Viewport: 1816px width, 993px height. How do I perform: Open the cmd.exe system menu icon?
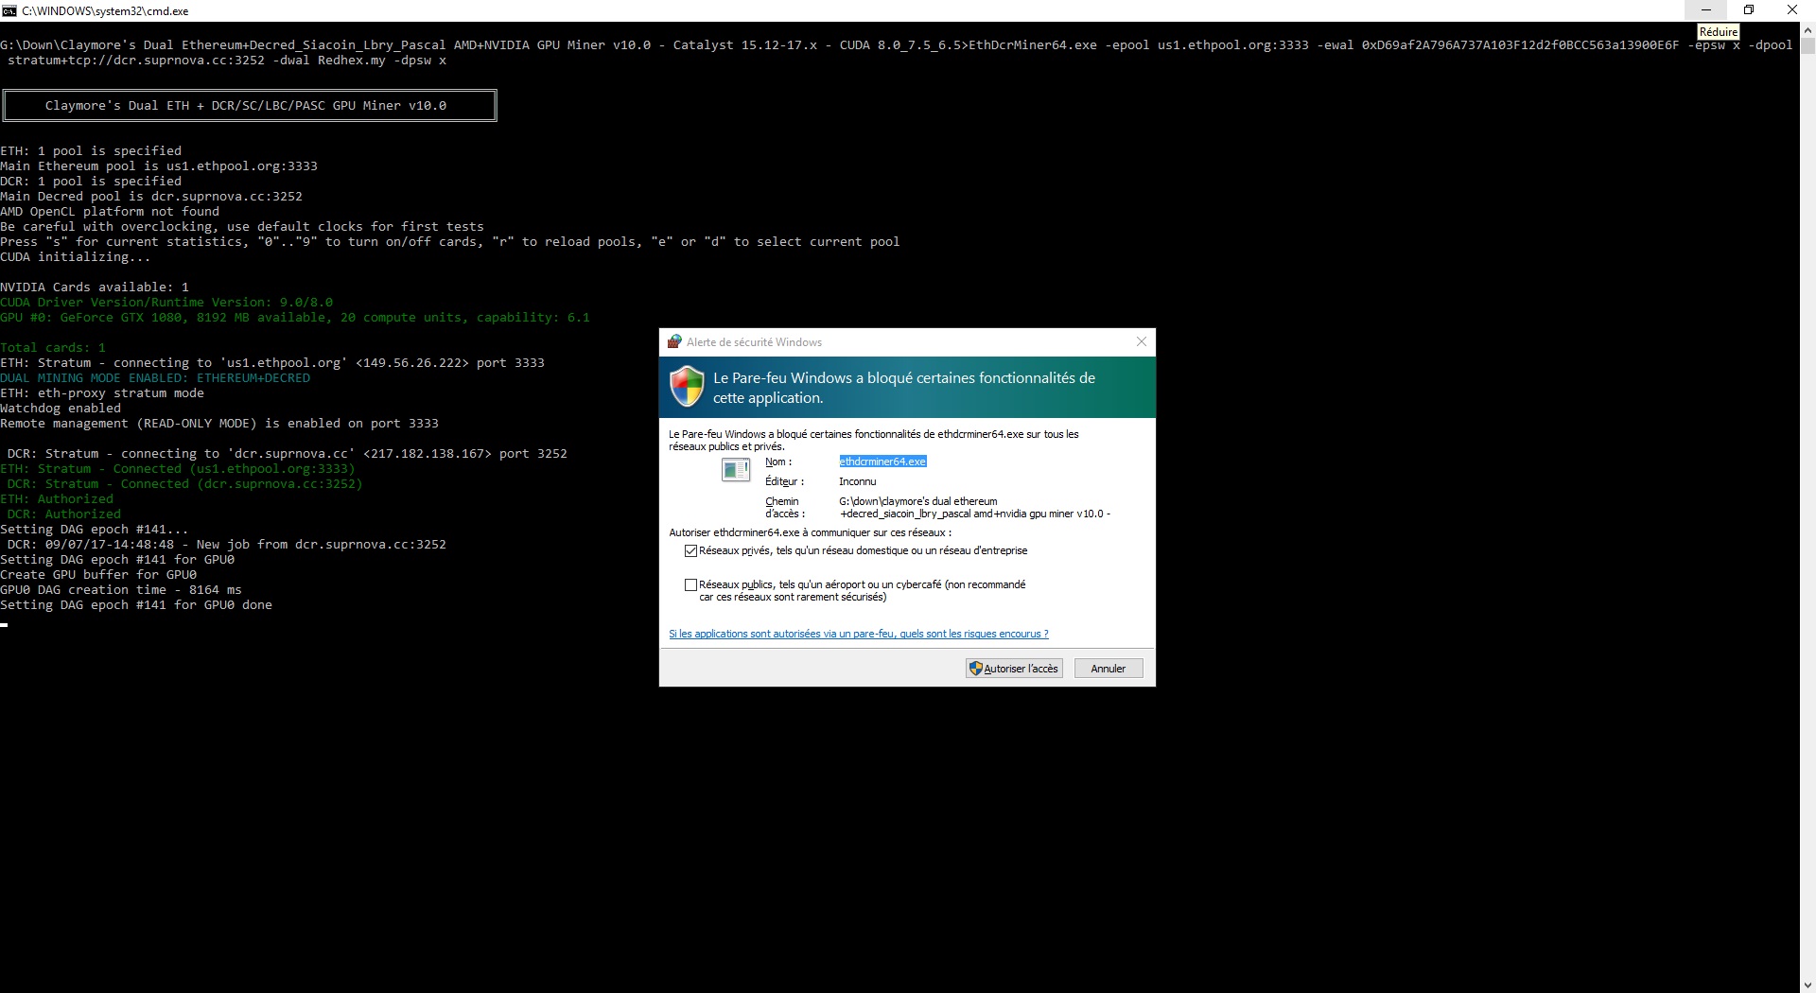coord(9,10)
